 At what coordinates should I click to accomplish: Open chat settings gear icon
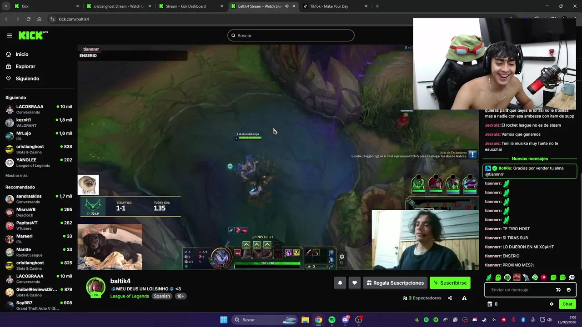pos(552,304)
